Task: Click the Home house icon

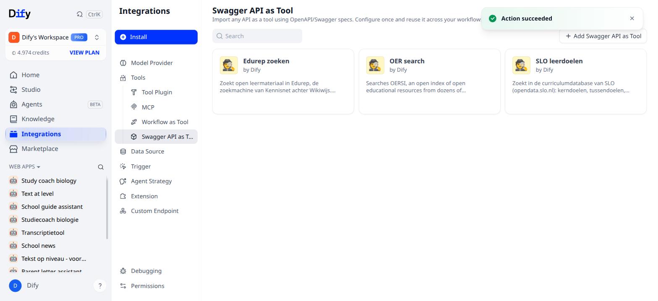Action: pos(13,75)
